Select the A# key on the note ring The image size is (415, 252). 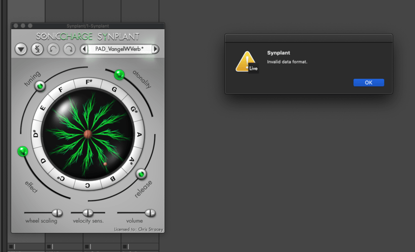(131, 160)
